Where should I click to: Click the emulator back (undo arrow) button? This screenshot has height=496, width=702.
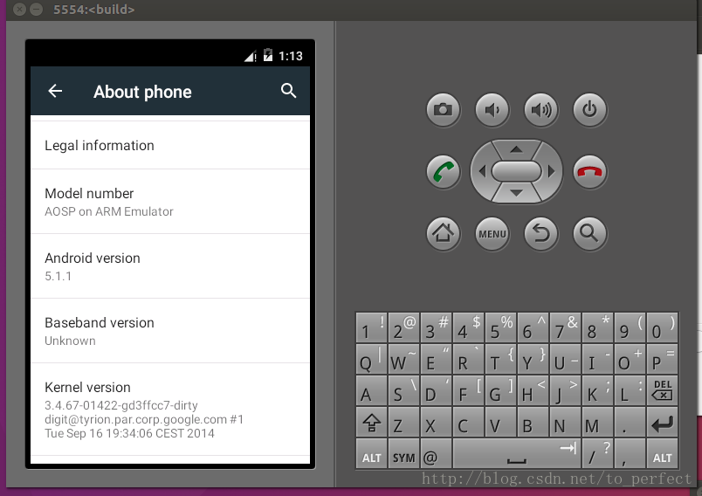(x=540, y=234)
